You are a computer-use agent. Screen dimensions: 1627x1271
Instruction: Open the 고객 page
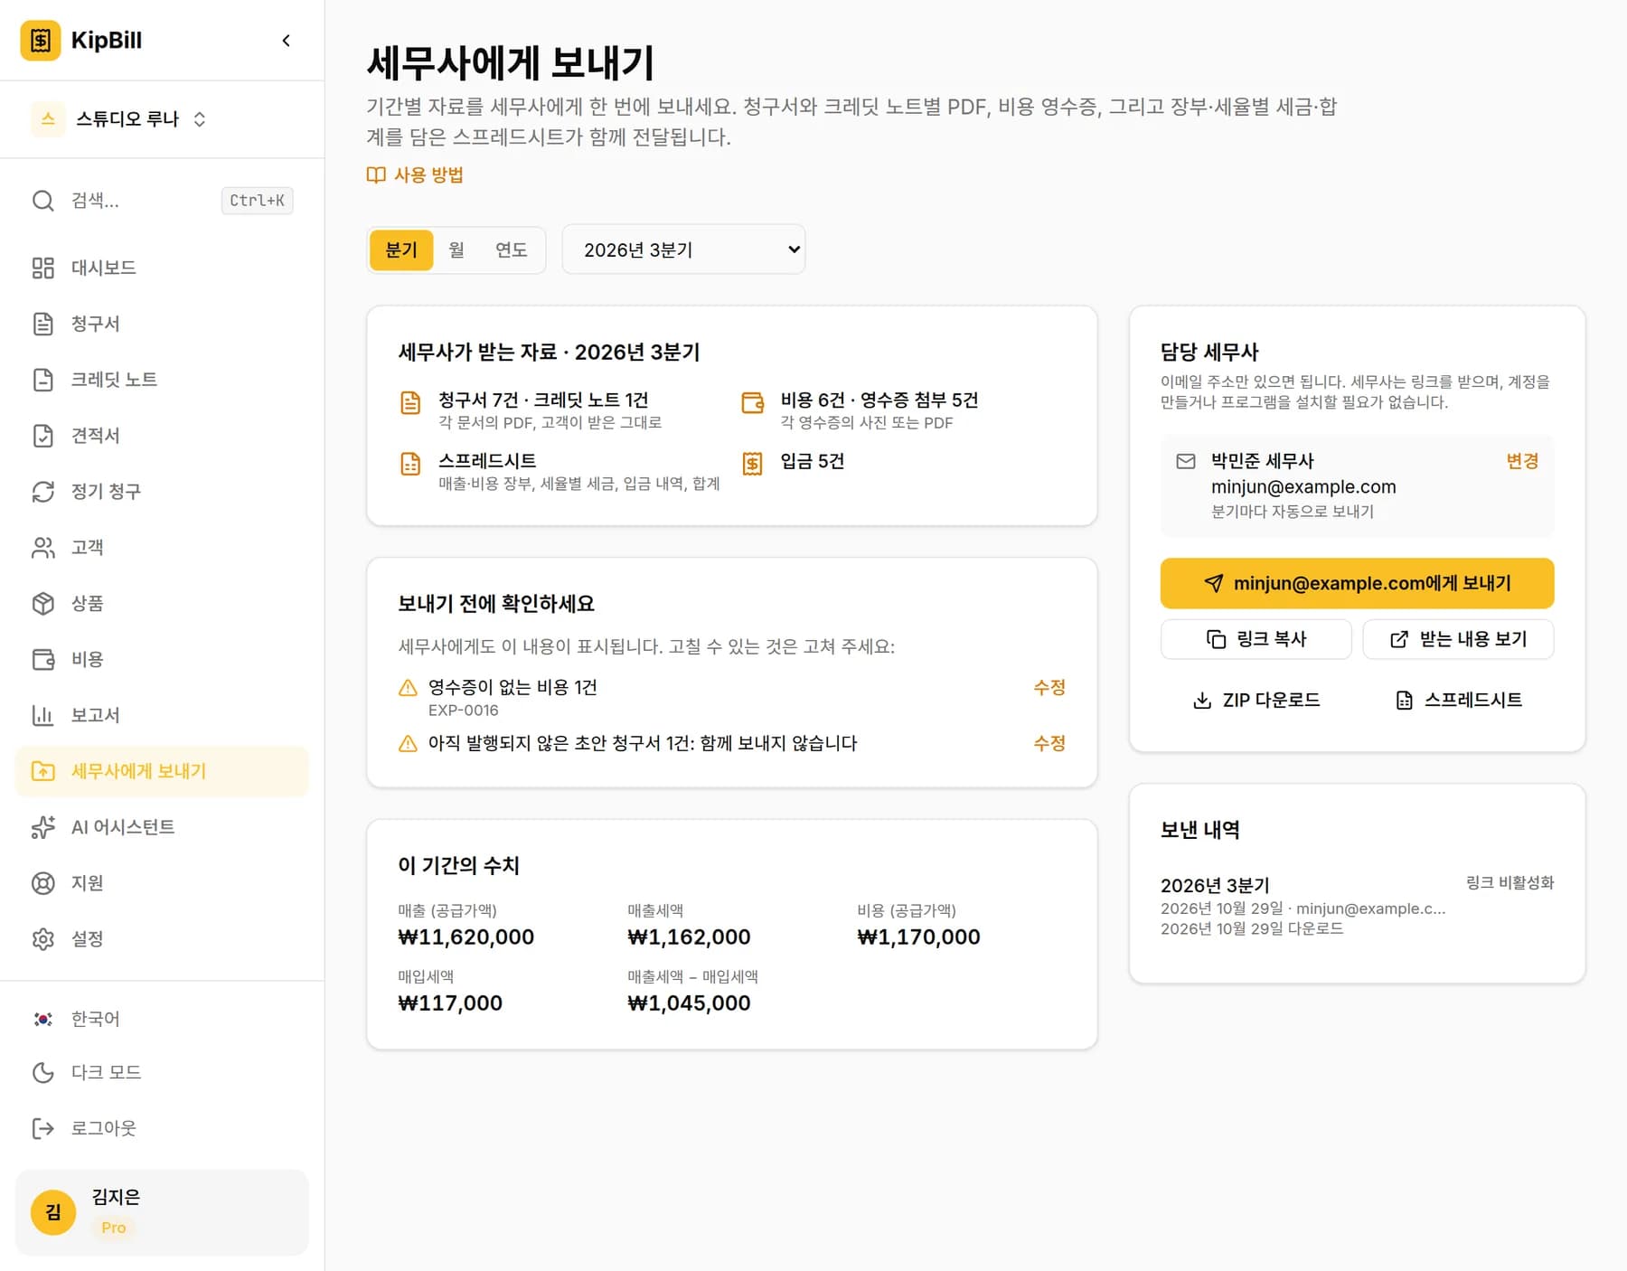[x=162, y=548]
